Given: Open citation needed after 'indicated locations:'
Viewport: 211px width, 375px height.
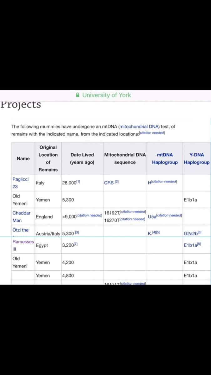Looking at the screenshot, I should 152,133.
